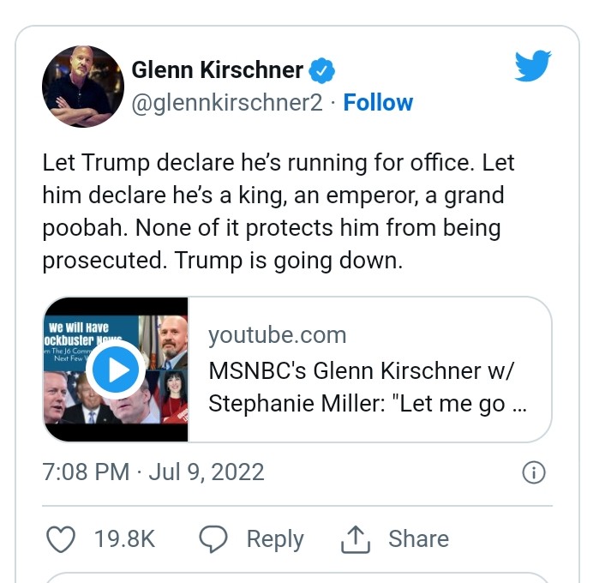Image resolution: width=605 pixels, height=583 pixels.
Task: Click the Share label
Action: pyautogui.click(x=418, y=538)
